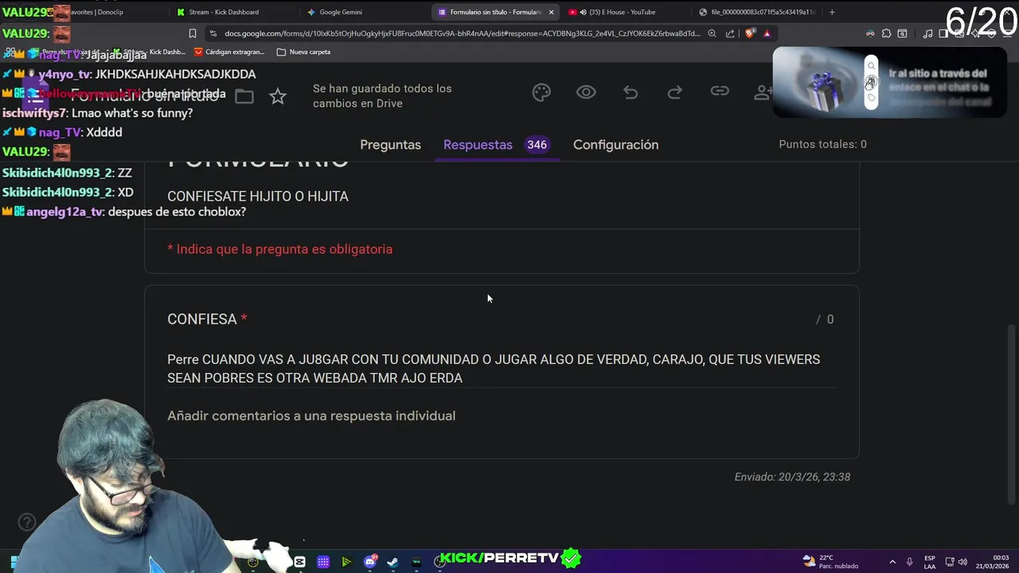
Task: Open the Steam icon in the taskbar
Action: pyautogui.click(x=392, y=562)
